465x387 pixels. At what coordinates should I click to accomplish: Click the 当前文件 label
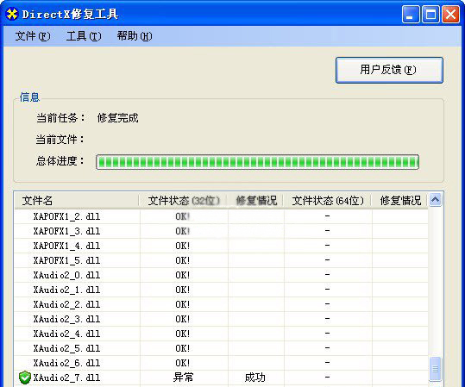(x=60, y=140)
